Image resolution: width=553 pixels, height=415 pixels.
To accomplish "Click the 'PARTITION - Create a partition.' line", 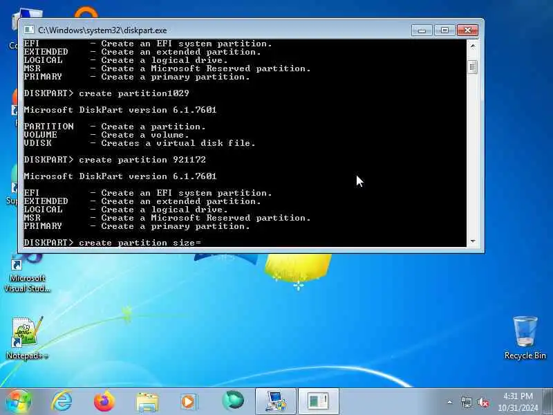I will click(x=115, y=127).
